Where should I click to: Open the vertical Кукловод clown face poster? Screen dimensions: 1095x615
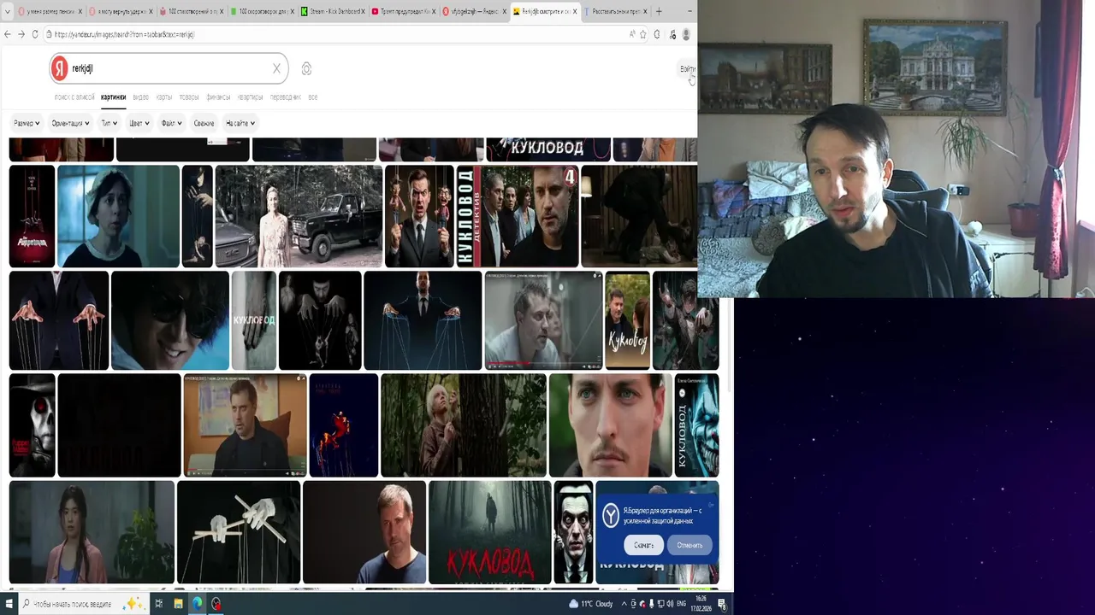[x=697, y=425]
